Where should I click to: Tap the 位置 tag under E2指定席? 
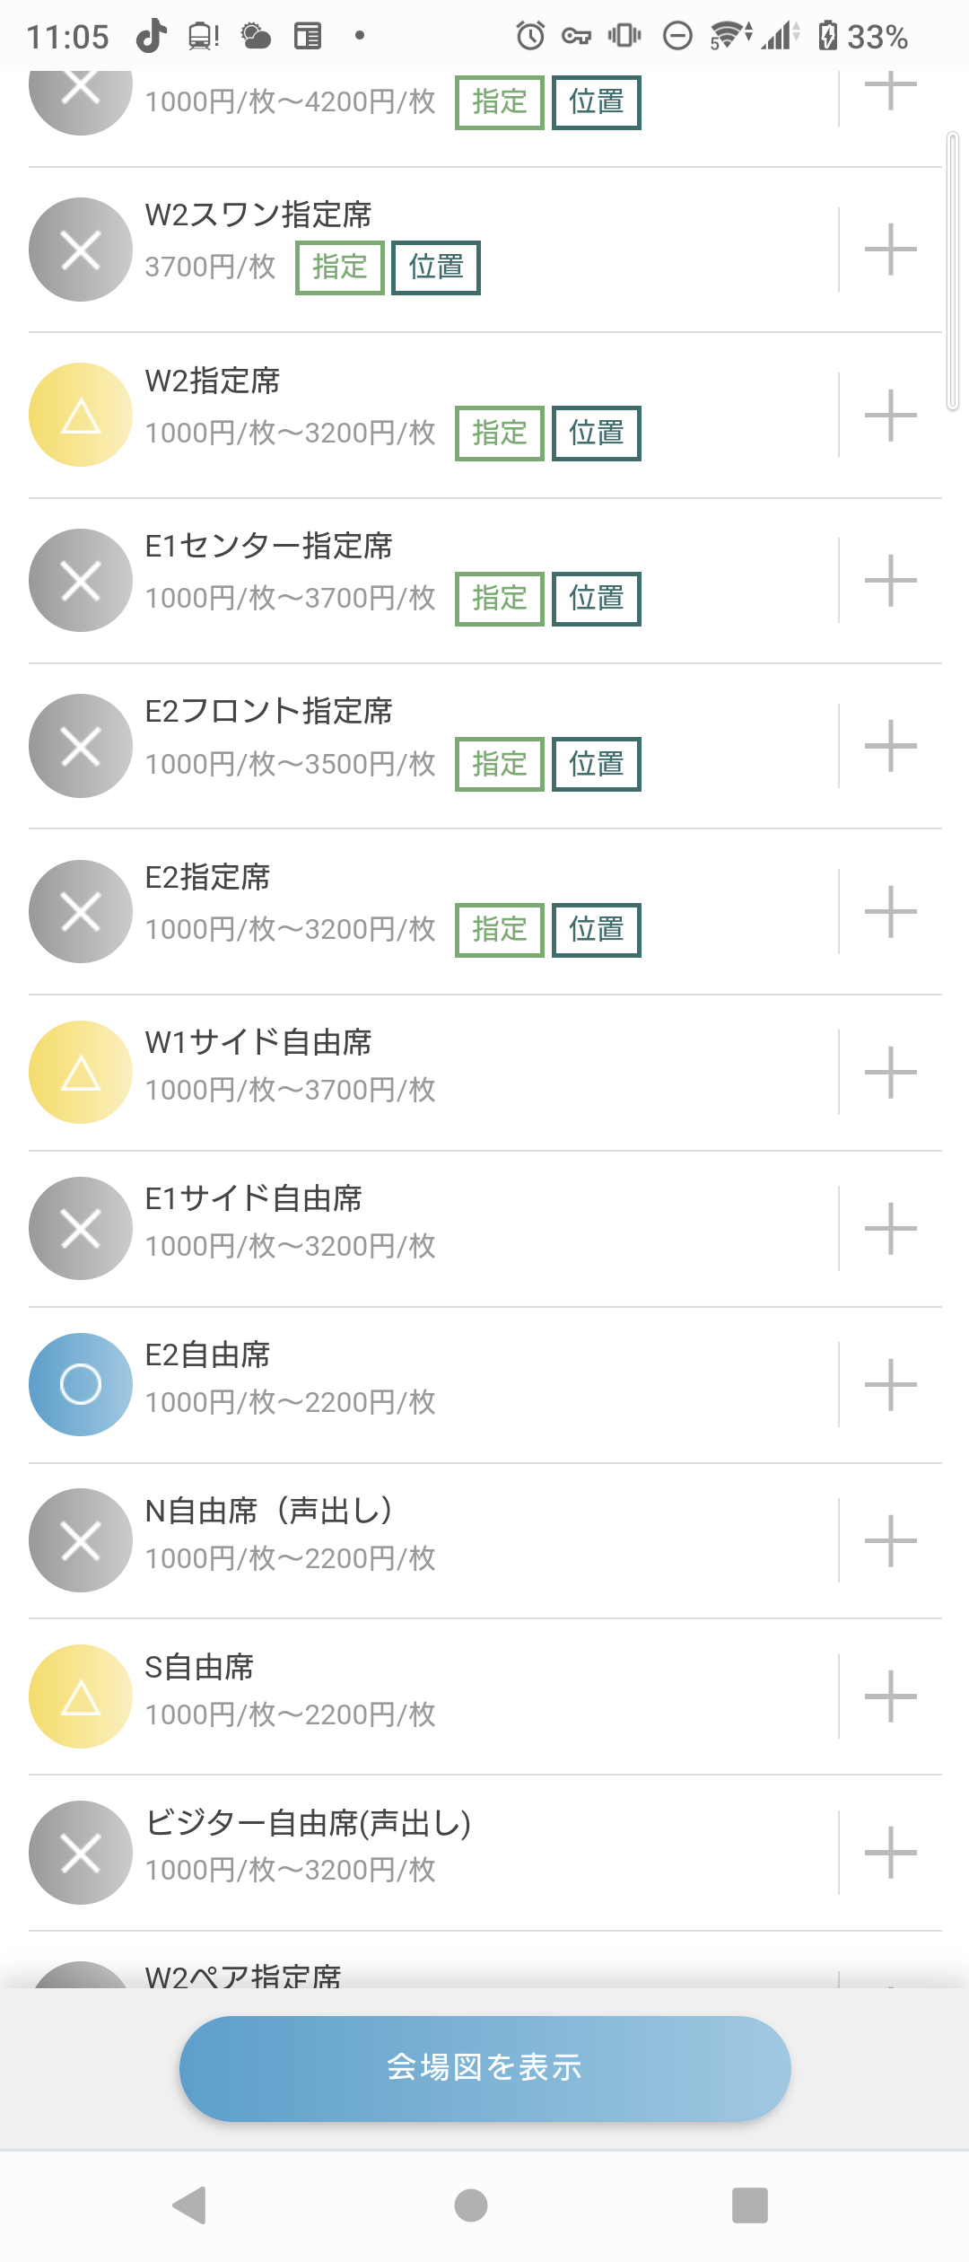pos(596,930)
